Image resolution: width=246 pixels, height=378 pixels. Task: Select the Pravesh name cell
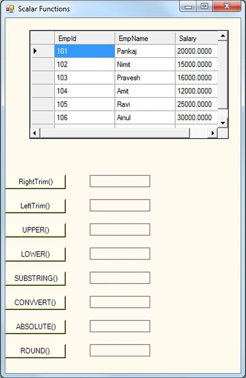145,78
